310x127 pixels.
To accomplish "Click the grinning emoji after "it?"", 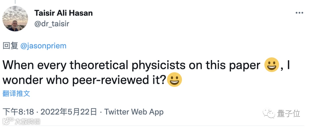I will [x=175, y=80].
